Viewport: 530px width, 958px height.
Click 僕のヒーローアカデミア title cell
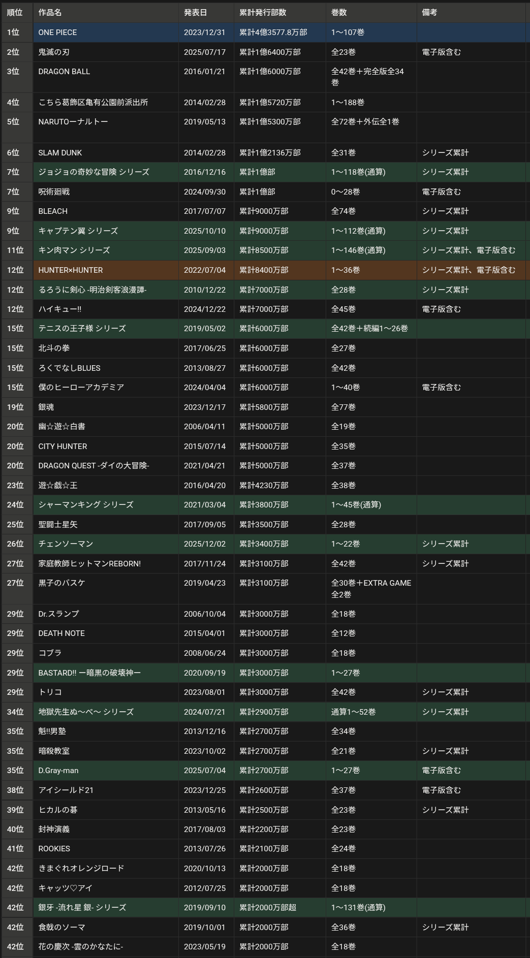pyautogui.click(x=106, y=387)
